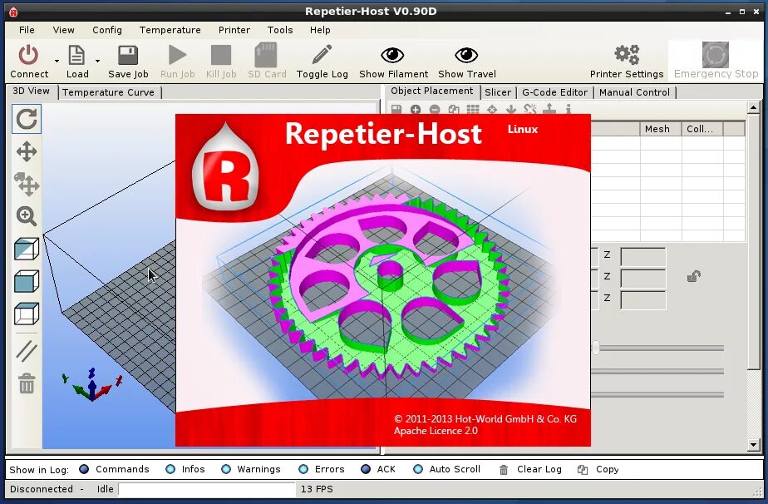Click the trash delete object icon

click(x=27, y=383)
